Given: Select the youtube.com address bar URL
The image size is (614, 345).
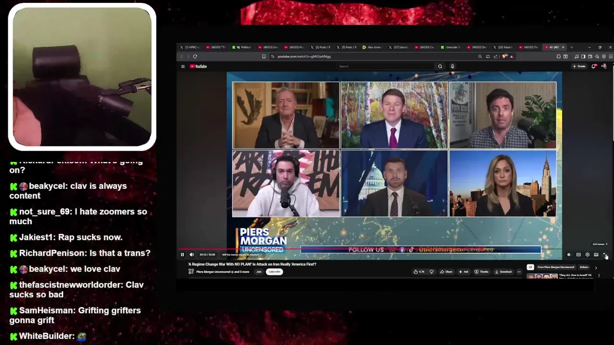Looking at the screenshot, I should 304,57.
